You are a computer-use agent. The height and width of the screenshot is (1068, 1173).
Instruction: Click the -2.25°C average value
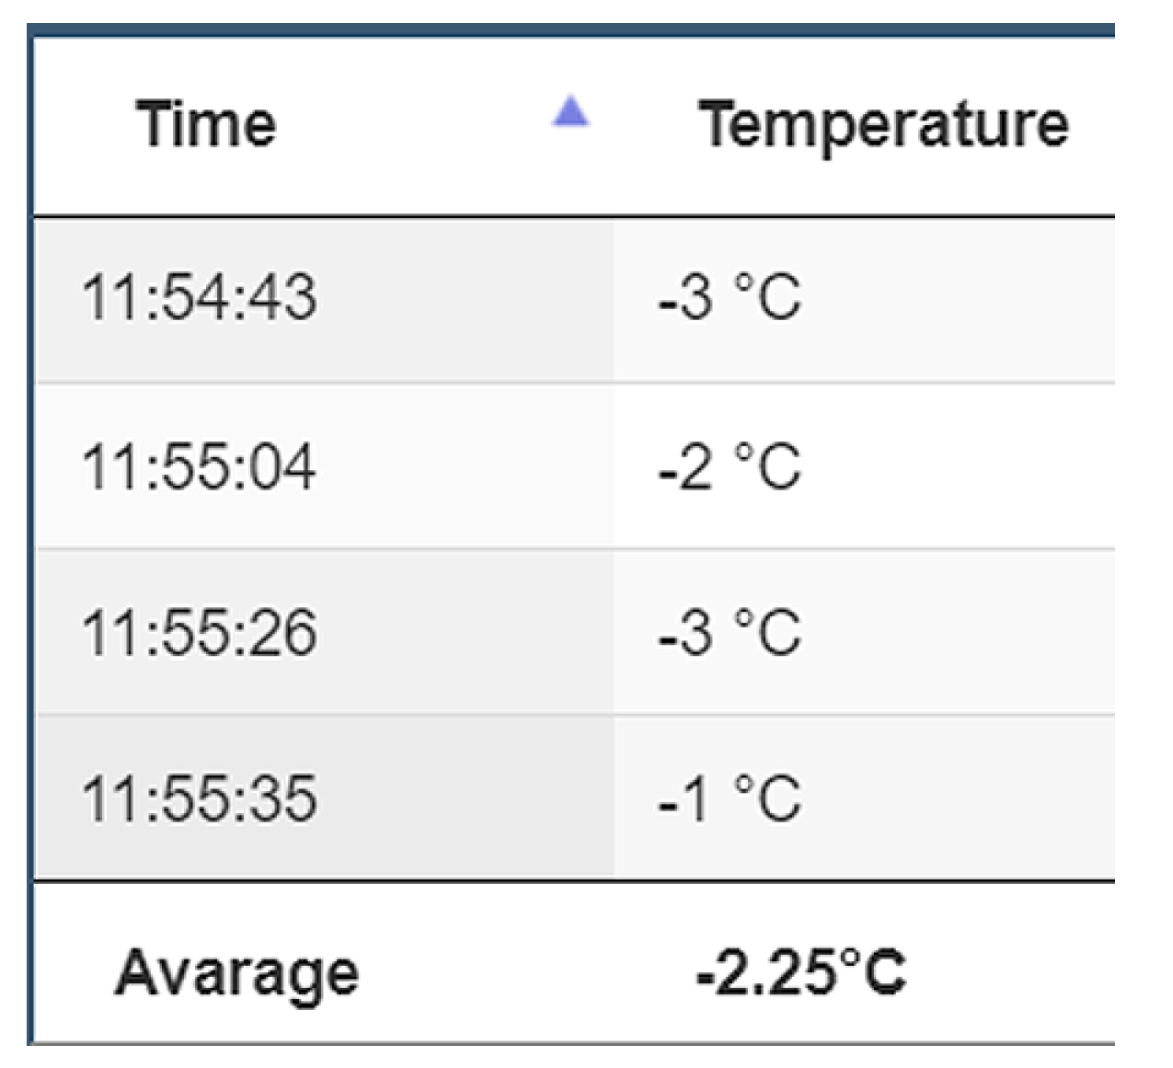pos(800,971)
